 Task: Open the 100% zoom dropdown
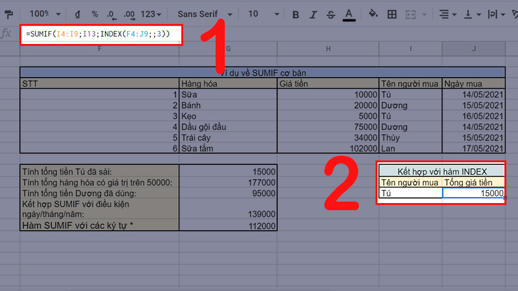coord(46,14)
